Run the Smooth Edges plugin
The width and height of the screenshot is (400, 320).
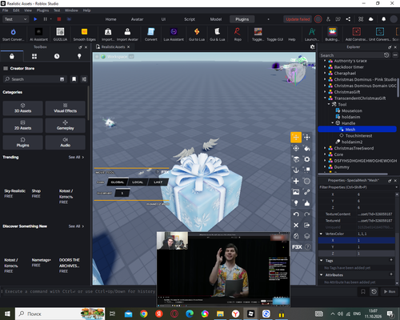coord(84,34)
